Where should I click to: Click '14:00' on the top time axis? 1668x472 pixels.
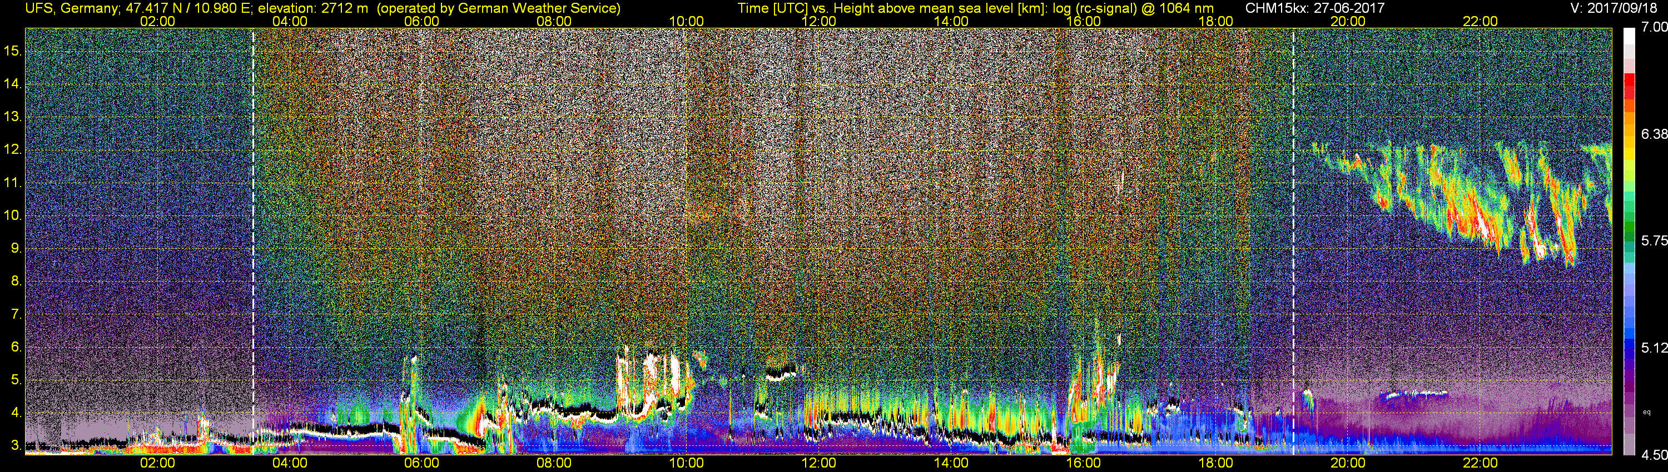tap(951, 21)
